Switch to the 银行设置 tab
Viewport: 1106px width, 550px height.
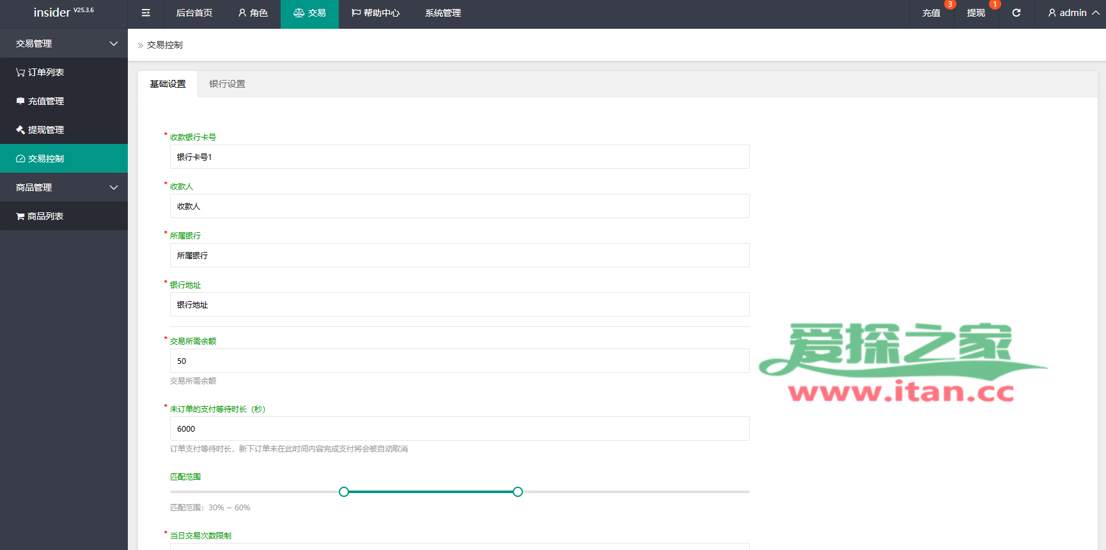tap(227, 84)
